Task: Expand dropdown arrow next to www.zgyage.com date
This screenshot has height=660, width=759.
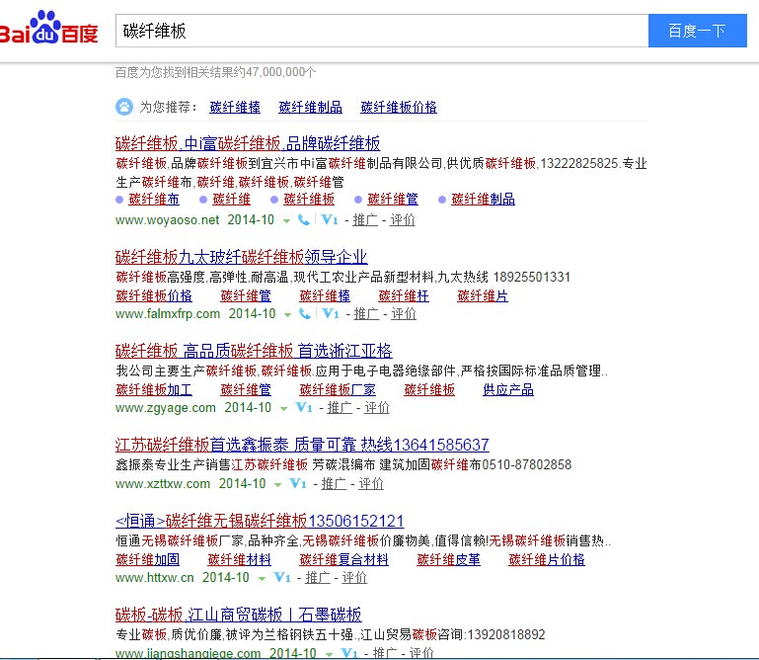Action: [x=283, y=409]
